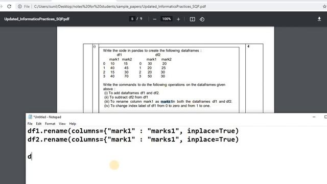Click the line 'To change index label of df1'
The image size is (327, 184).
click(x=157, y=106)
